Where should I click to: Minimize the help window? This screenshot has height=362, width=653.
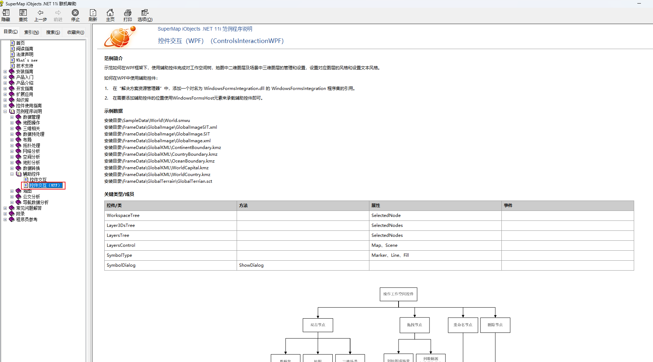point(639,4)
